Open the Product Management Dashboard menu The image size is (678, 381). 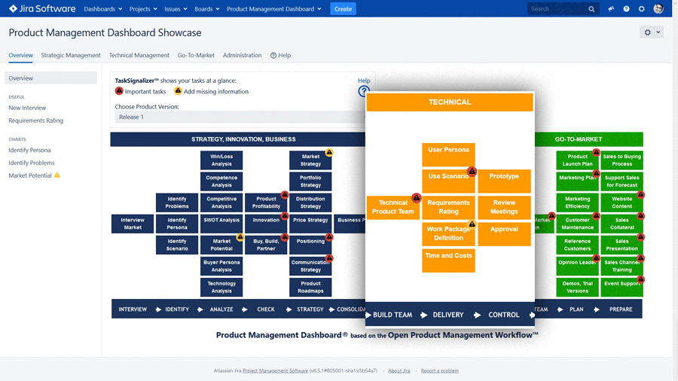(x=273, y=8)
